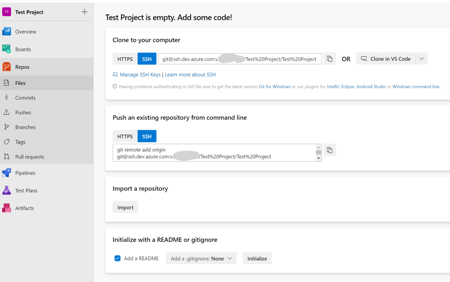The width and height of the screenshot is (450, 282).
Task: Open the Add a .gitignore dropdown
Action: click(x=201, y=258)
